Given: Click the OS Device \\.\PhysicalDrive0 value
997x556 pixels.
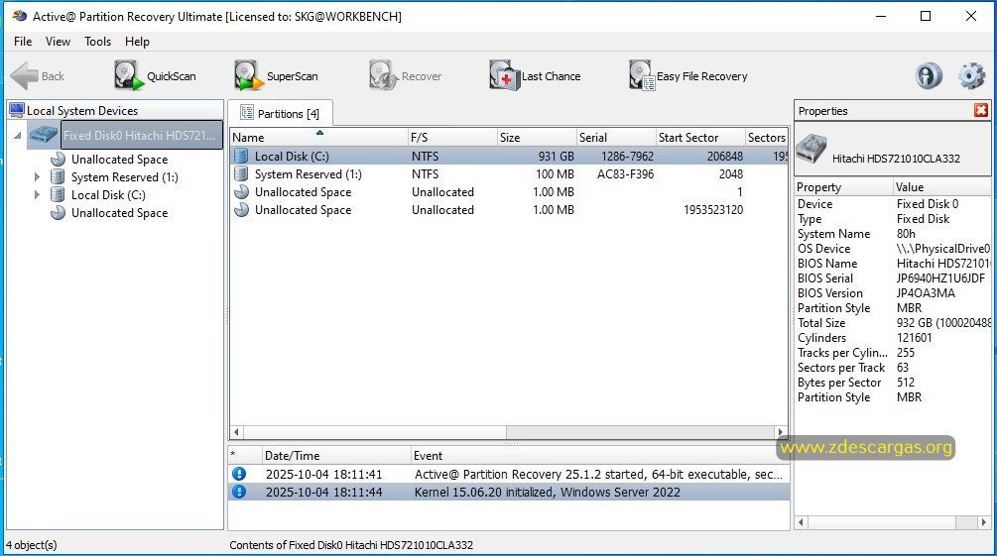Looking at the screenshot, I should [x=943, y=249].
